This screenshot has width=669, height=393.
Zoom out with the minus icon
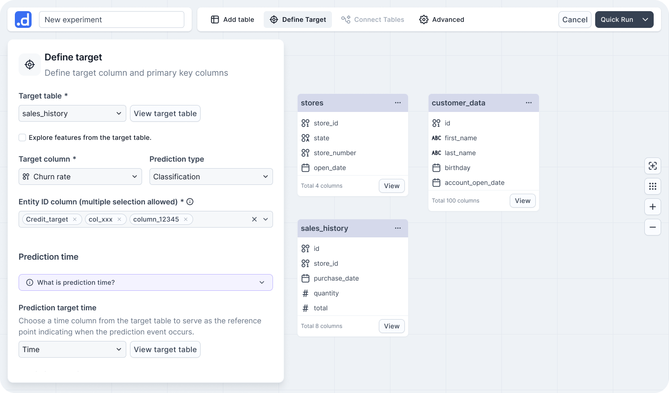[653, 227]
